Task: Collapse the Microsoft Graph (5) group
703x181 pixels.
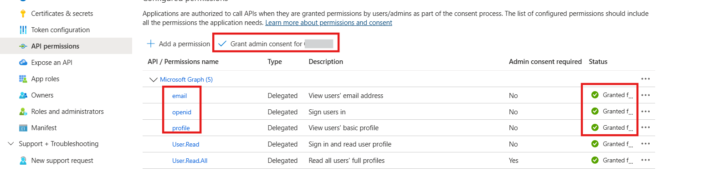Action: pyautogui.click(x=153, y=79)
